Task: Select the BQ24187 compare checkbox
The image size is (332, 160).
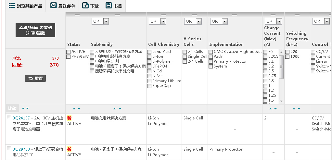Action: click(x=9, y=117)
